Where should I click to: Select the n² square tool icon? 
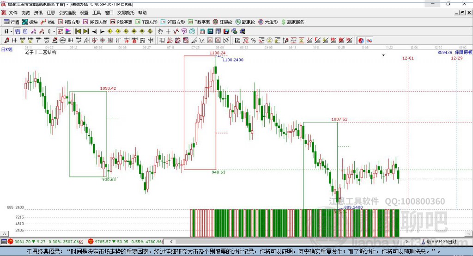click(79, 41)
